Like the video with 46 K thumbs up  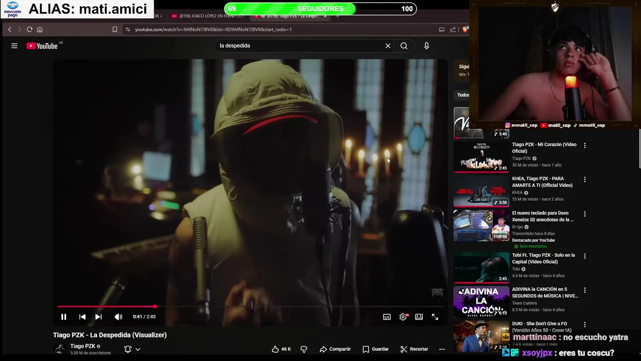281,349
